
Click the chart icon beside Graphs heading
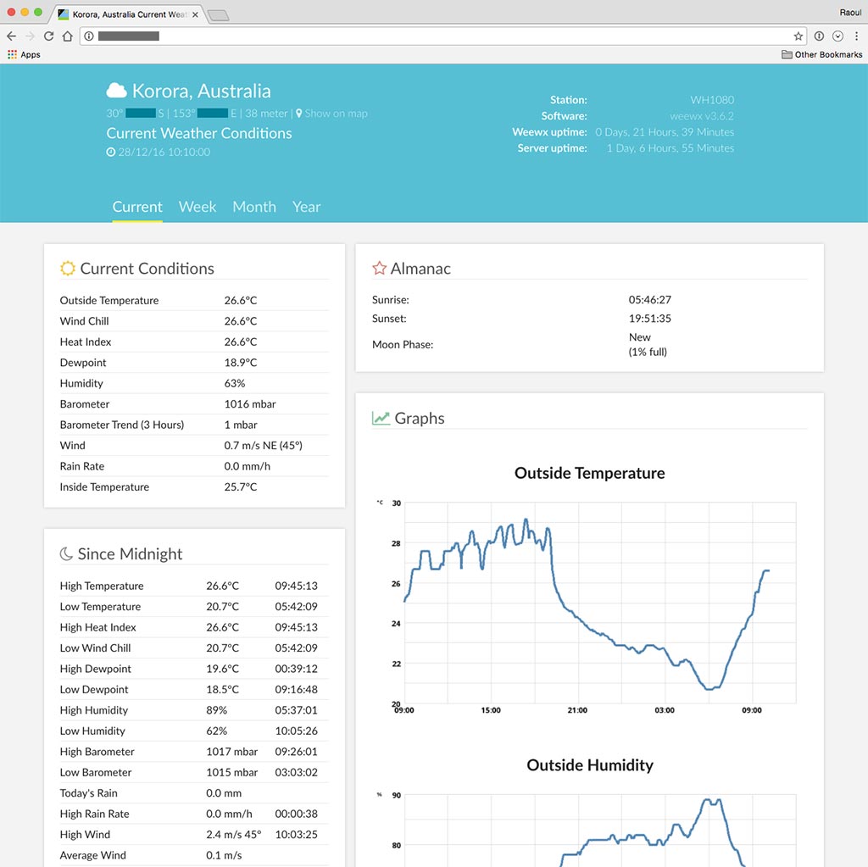[x=381, y=419]
